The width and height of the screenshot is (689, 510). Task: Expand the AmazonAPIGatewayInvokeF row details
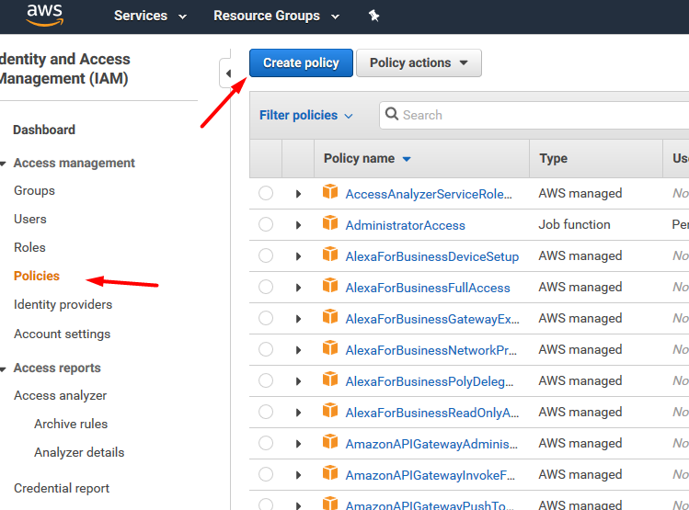pyautogui.click(x=298, y=475)
